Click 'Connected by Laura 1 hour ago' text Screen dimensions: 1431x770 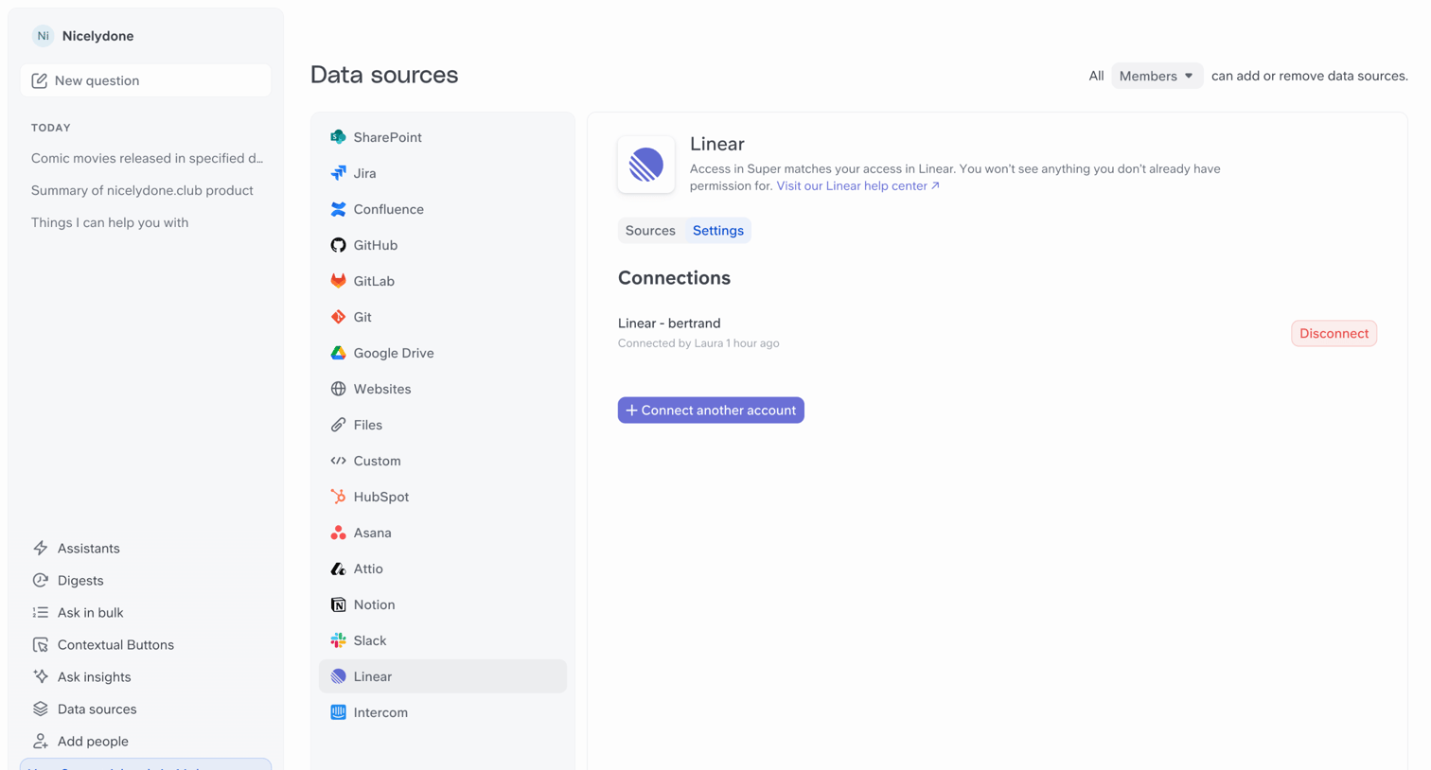[x=698, y=343]
